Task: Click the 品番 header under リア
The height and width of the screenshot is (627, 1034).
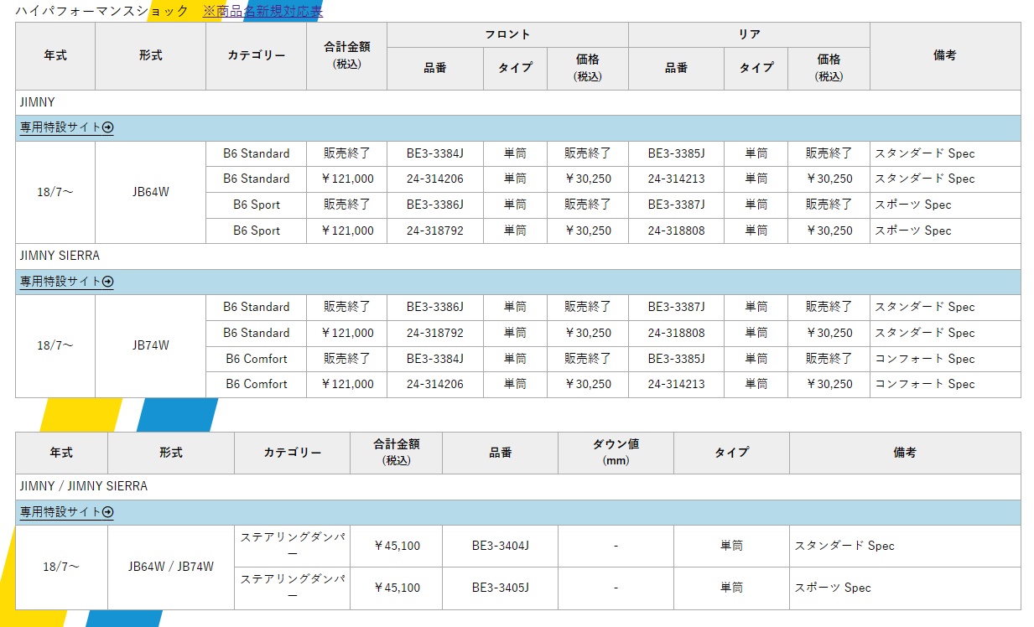Action: 676,68
